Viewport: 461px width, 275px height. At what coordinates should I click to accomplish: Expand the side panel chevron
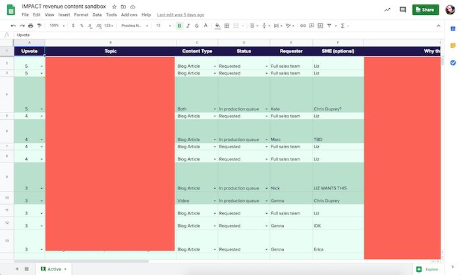pyautogui.click(x=452, y=266)
